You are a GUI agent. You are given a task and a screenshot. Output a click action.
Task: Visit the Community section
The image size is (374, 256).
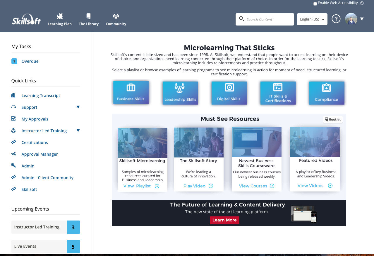pos(116,19)
